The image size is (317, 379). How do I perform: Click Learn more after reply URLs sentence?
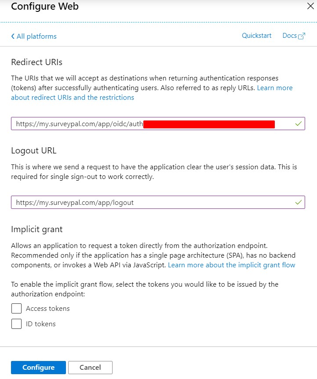[x=275, y=88]
